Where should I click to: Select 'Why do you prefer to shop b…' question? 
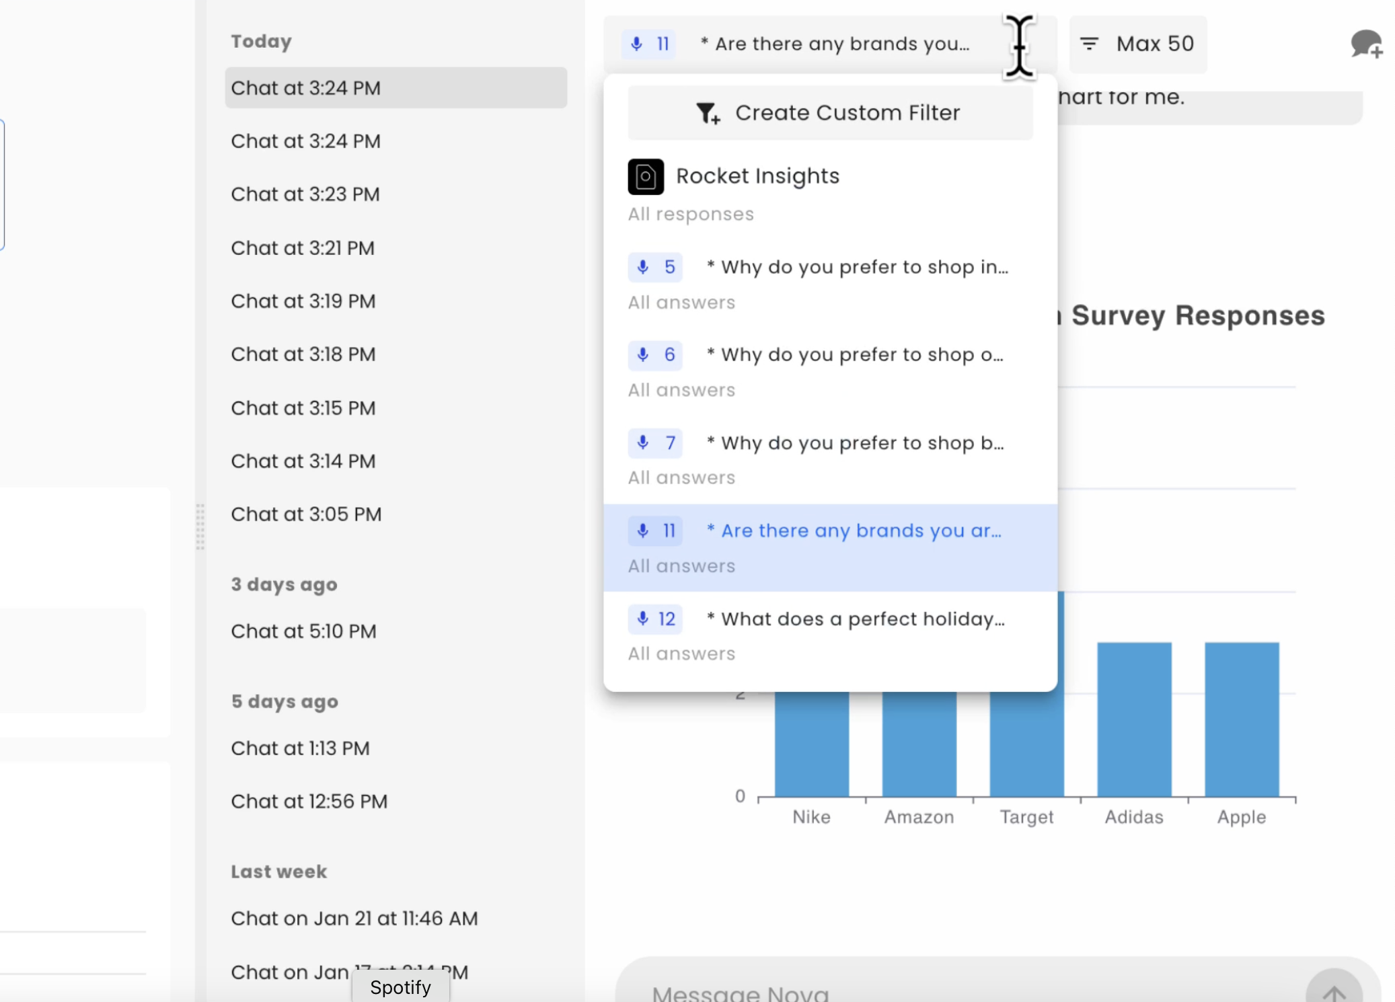[830, 460]
